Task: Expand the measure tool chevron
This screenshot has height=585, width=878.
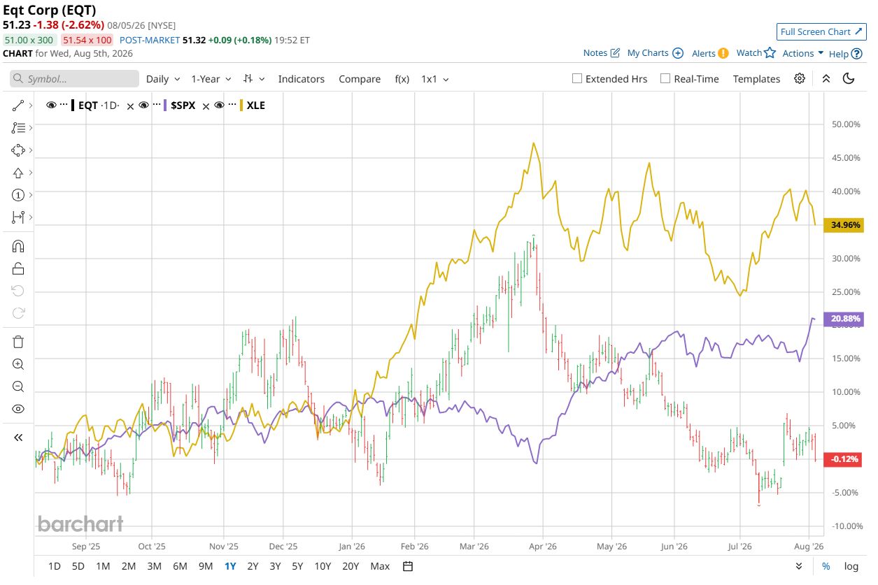Action: [31, 217]
